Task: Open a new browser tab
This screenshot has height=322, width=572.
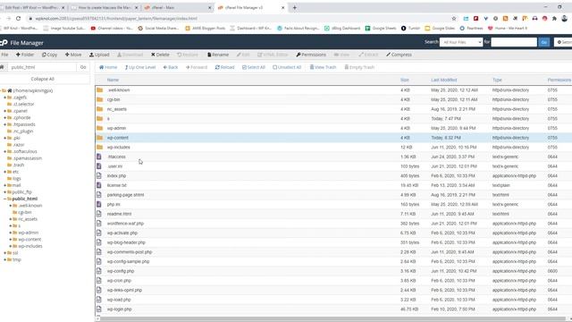Action: [x=294, y=7]
